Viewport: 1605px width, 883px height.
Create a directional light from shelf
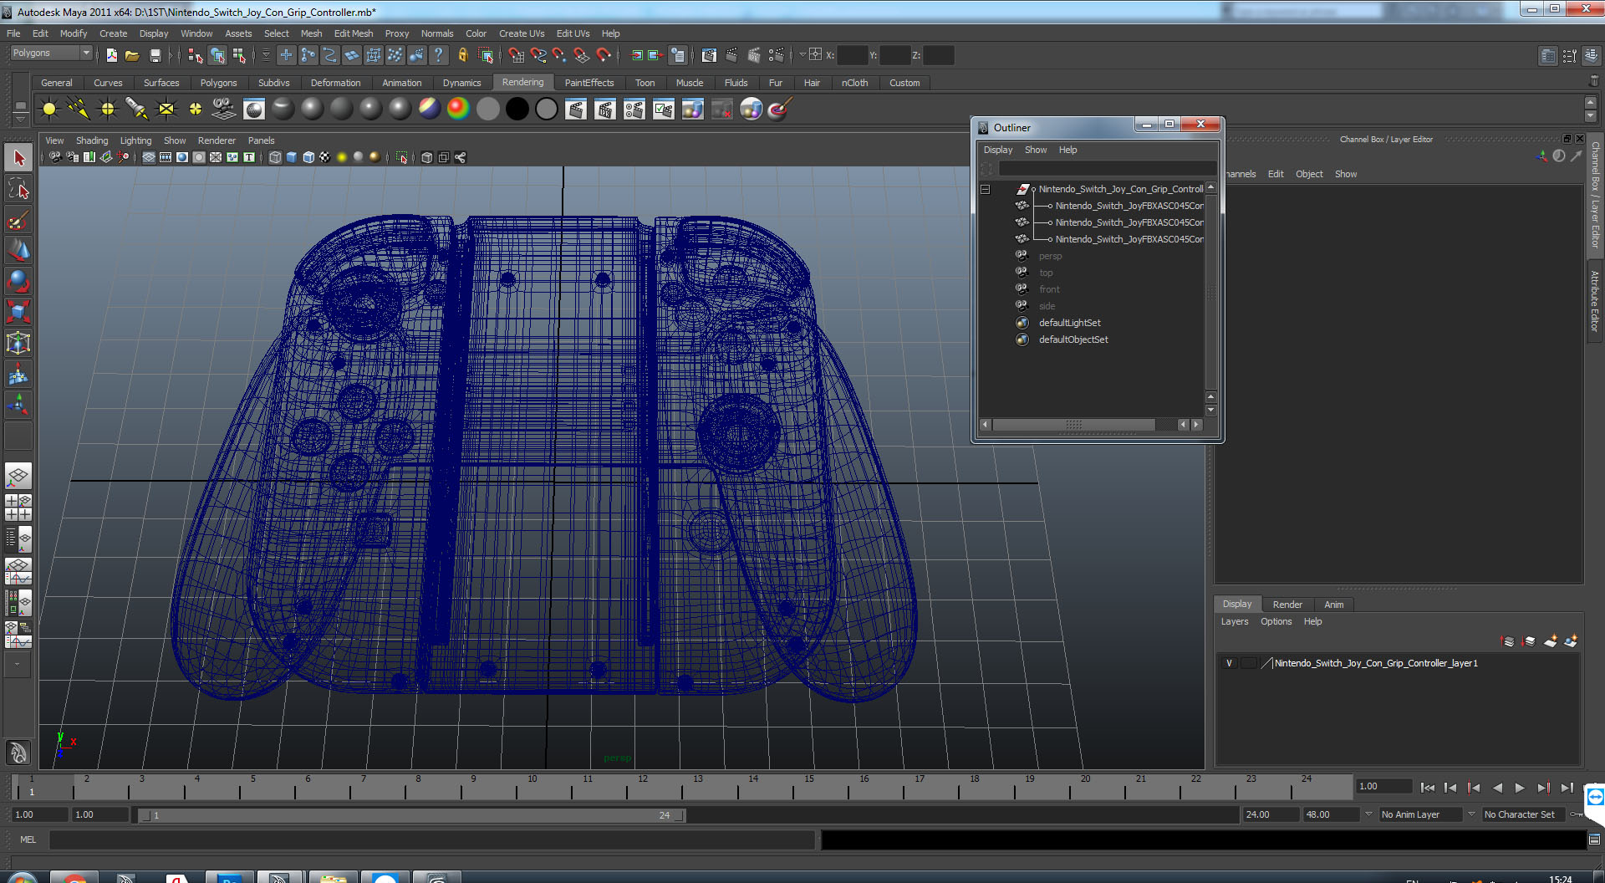click(x=79, y=109)
